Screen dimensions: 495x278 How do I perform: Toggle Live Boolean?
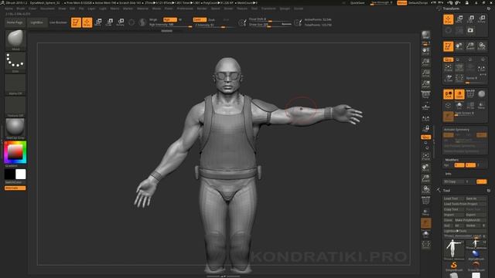pos(58,22)
